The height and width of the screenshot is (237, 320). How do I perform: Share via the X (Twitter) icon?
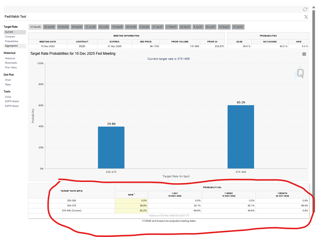(x=306, y=17)
